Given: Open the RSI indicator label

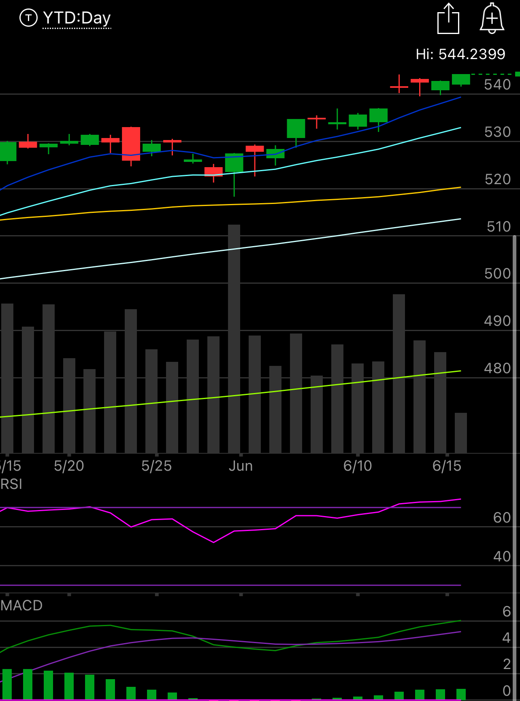Looking at the screenshot, I should 11,484.
